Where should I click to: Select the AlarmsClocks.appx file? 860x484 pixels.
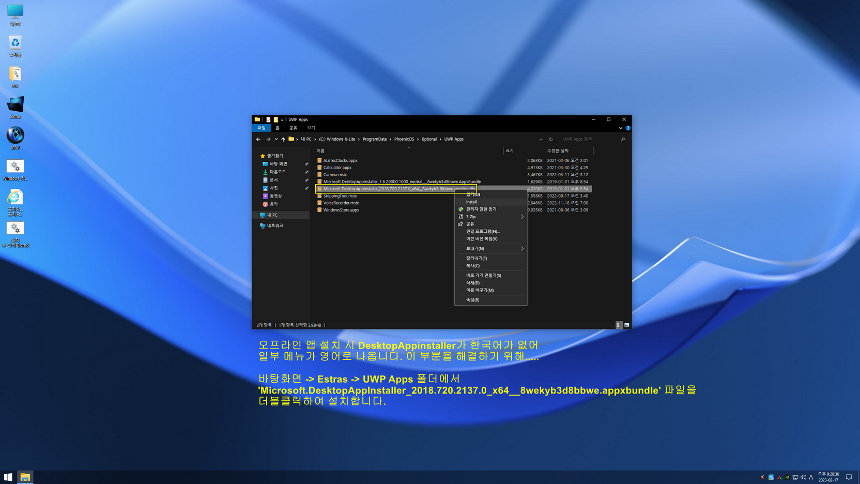point(340,161)
